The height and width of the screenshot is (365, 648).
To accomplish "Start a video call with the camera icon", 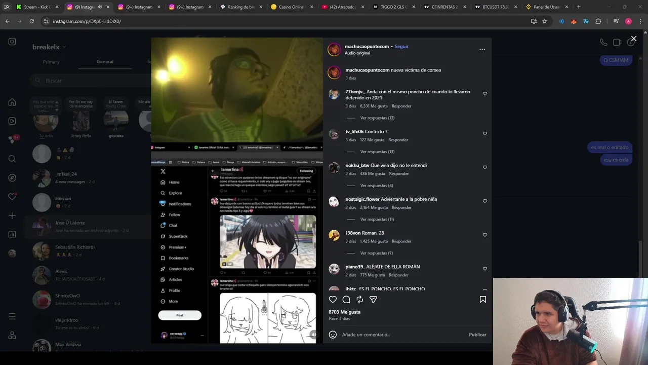I will pyautogui.click(x=617, y=43).
